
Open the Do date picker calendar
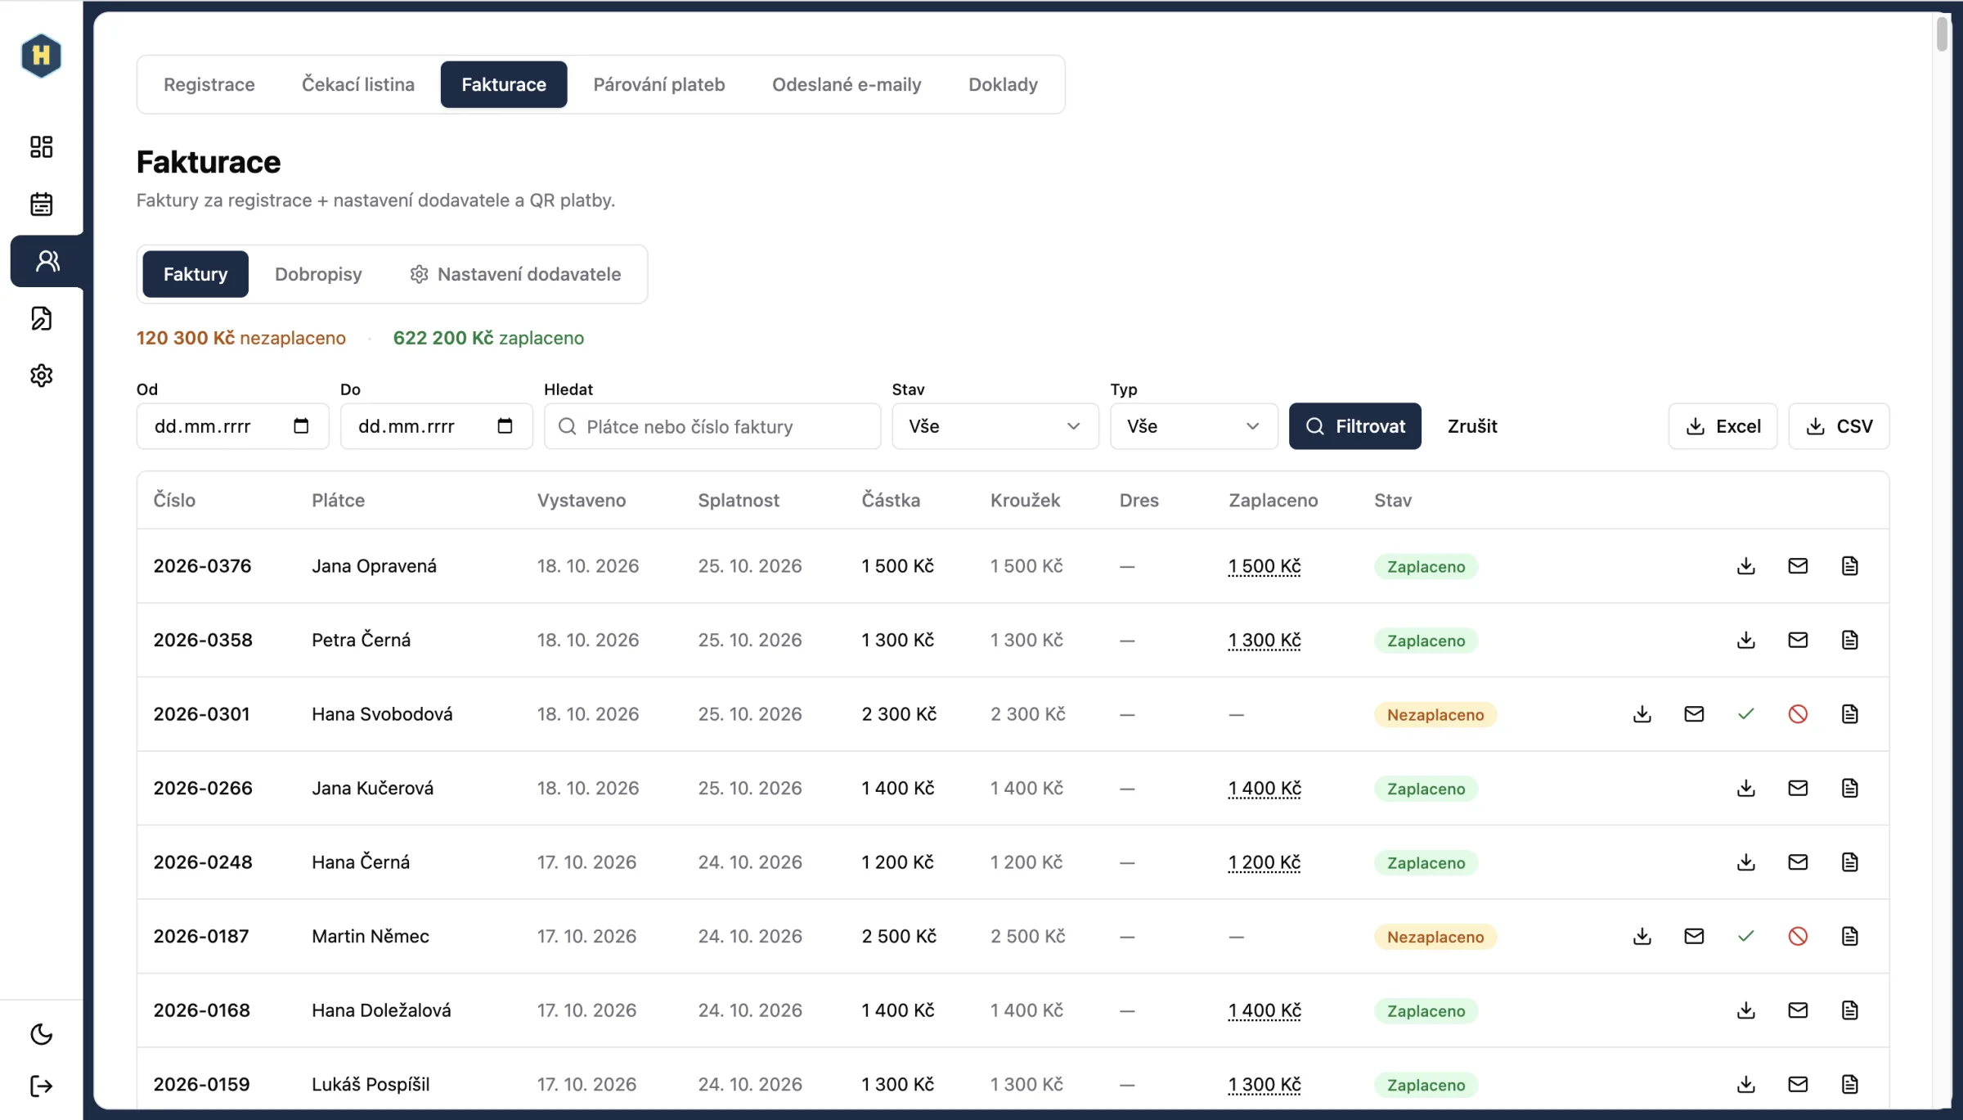(x=505, y=426)
